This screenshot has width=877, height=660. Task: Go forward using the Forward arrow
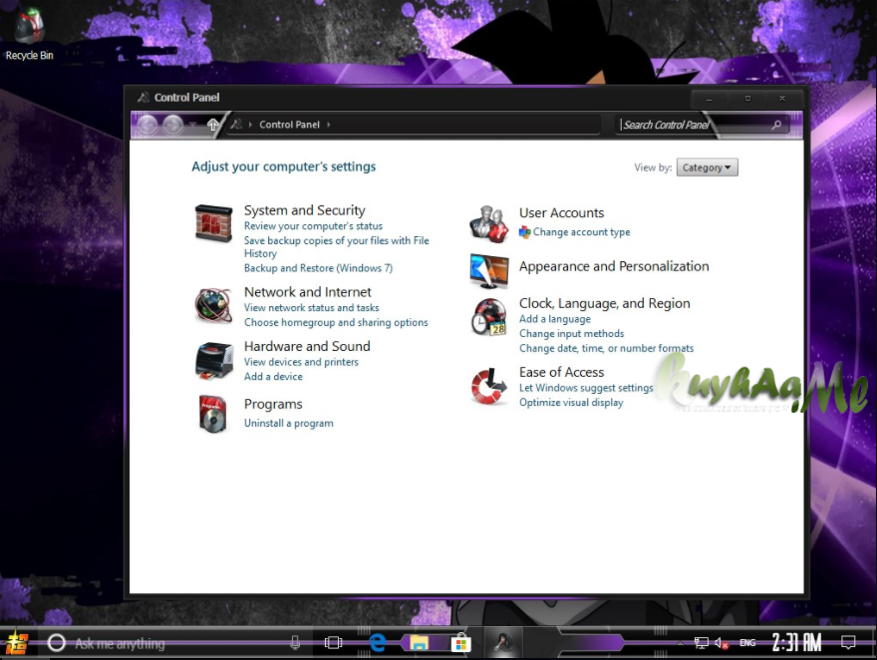tap(172, 125)
